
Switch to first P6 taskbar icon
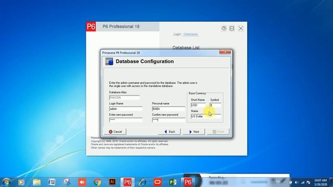(127, 182)
